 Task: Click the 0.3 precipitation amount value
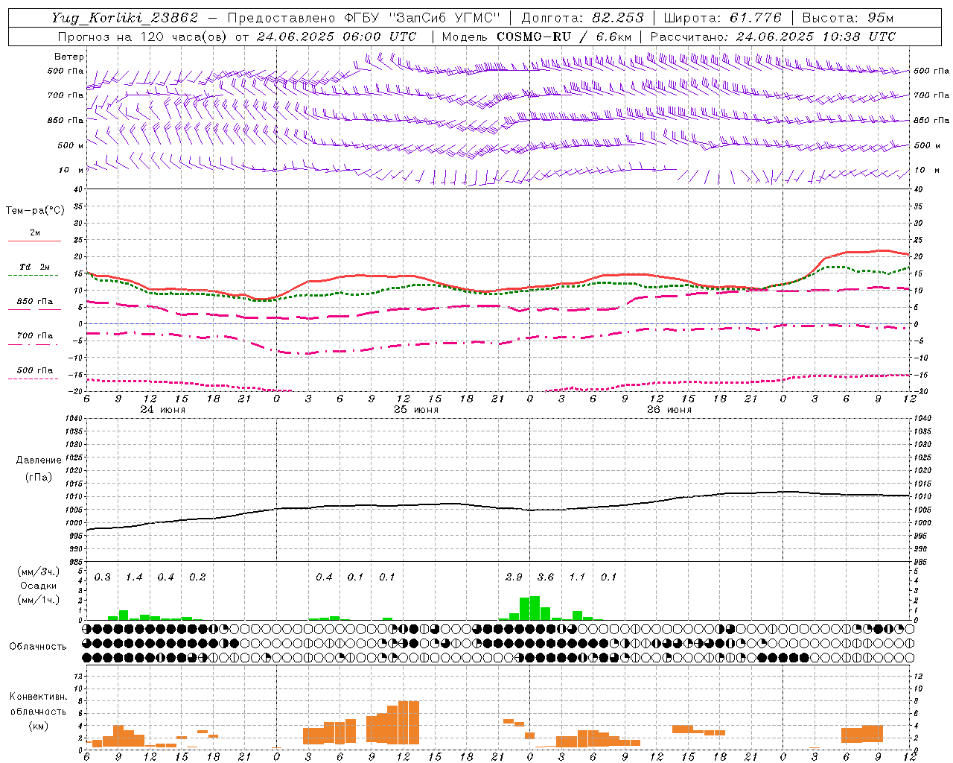pos(103,577)
